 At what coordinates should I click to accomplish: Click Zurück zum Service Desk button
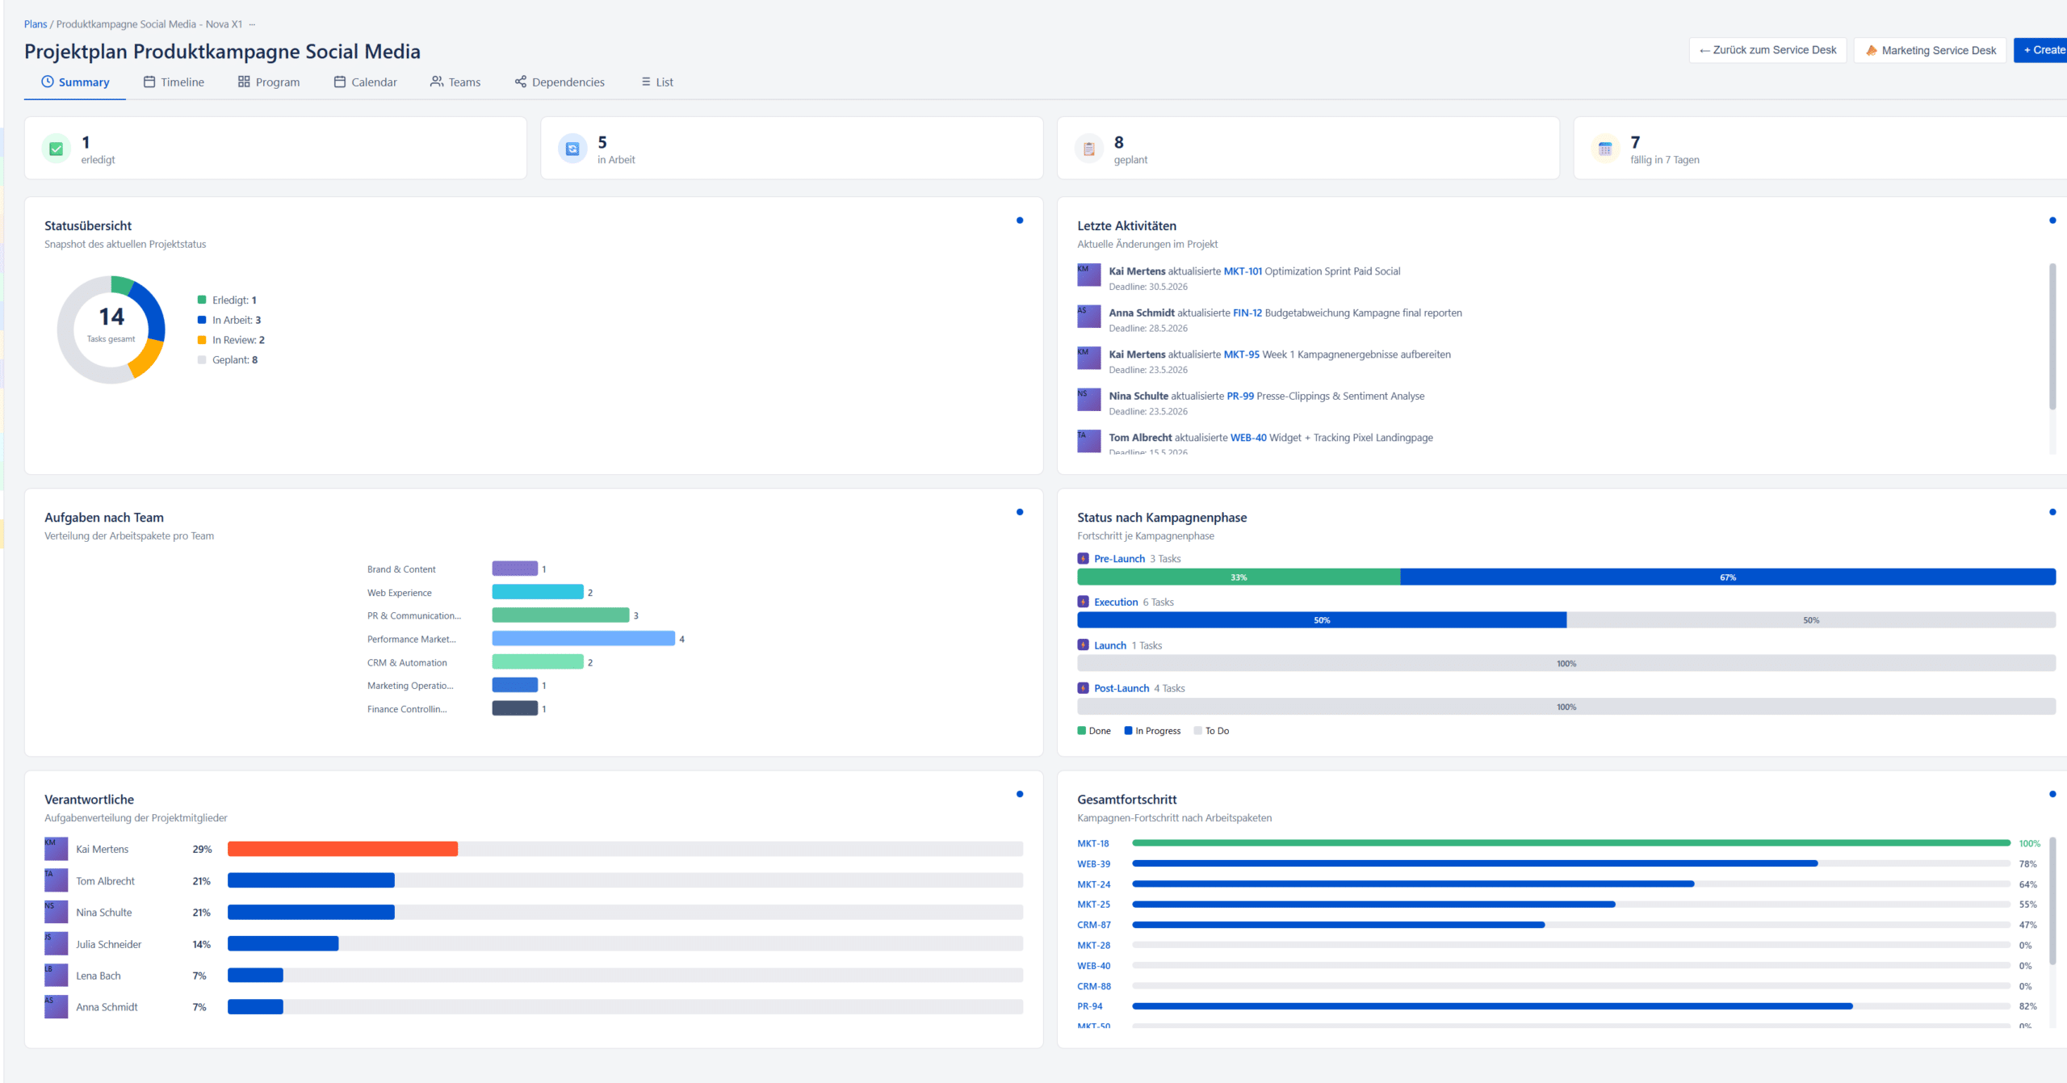pos(1767,50)
